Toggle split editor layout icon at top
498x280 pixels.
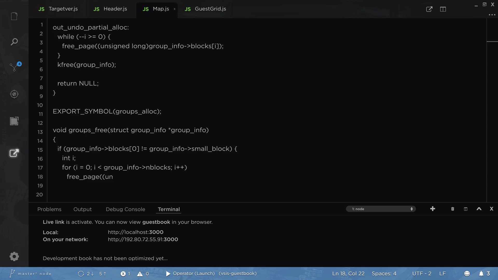point(443,9)
